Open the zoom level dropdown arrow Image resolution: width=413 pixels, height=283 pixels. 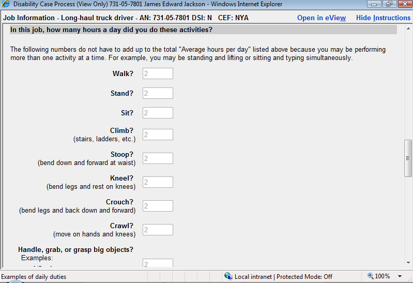399,276
